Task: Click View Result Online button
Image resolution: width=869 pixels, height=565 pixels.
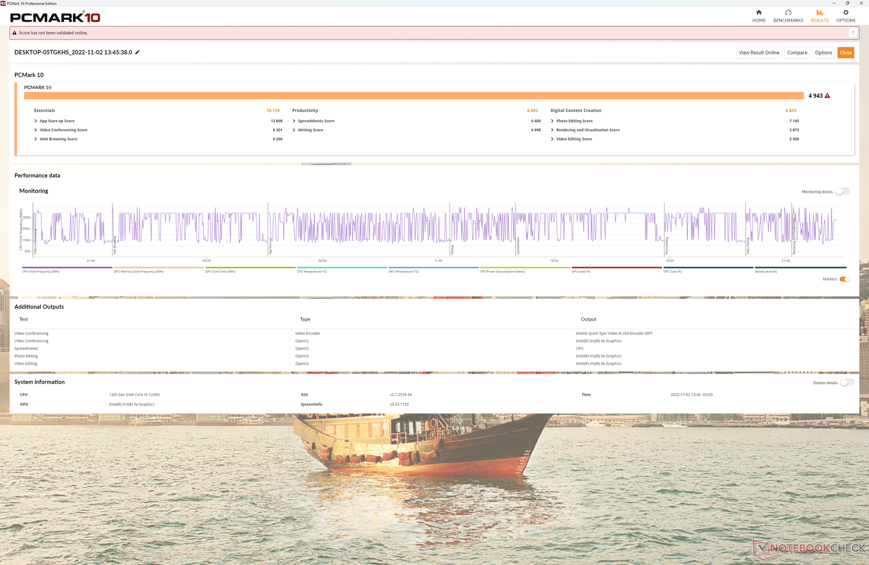Action: pyautogui.click(x=759, y=53)
